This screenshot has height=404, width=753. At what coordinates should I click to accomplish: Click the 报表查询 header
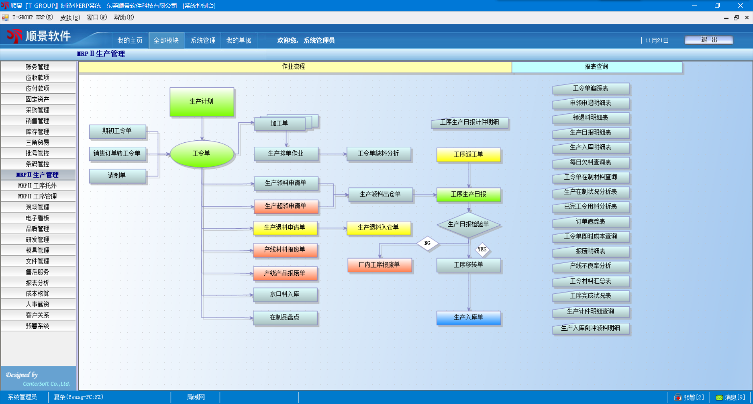pos(596,67)
